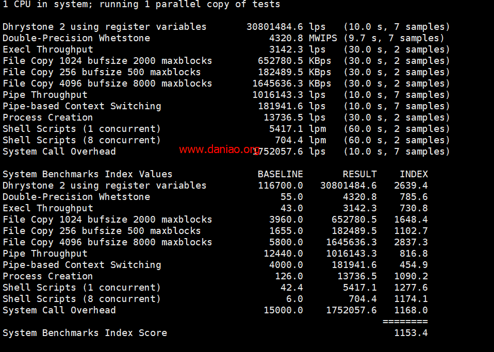This screenshot has width=494, height=352.
Task: Select the baseline value 6.0
Action: [294, 299]
